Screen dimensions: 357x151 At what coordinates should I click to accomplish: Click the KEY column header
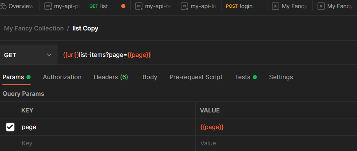[x=27, y=110]
